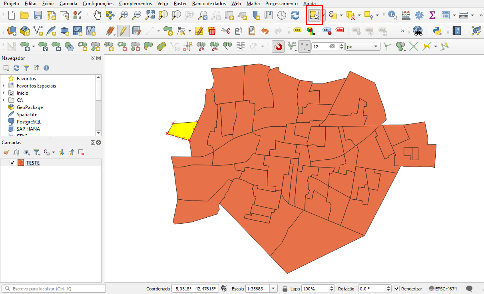Toggle editing with the yellow pencil icon

123,31
